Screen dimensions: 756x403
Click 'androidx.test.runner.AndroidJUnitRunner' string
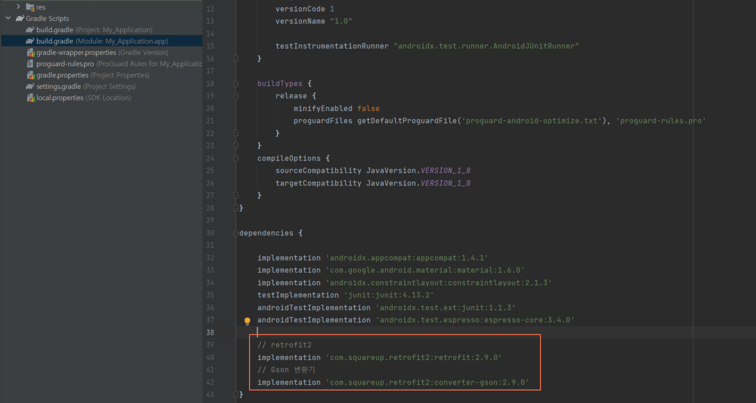coord(486,46)
